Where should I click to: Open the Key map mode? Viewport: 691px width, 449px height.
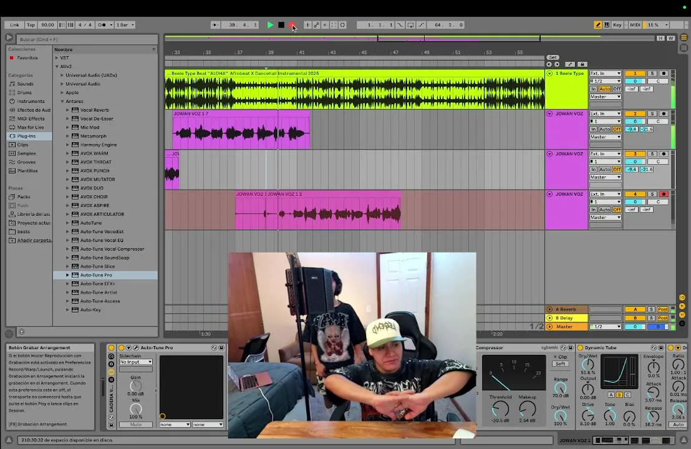[617, 25]
